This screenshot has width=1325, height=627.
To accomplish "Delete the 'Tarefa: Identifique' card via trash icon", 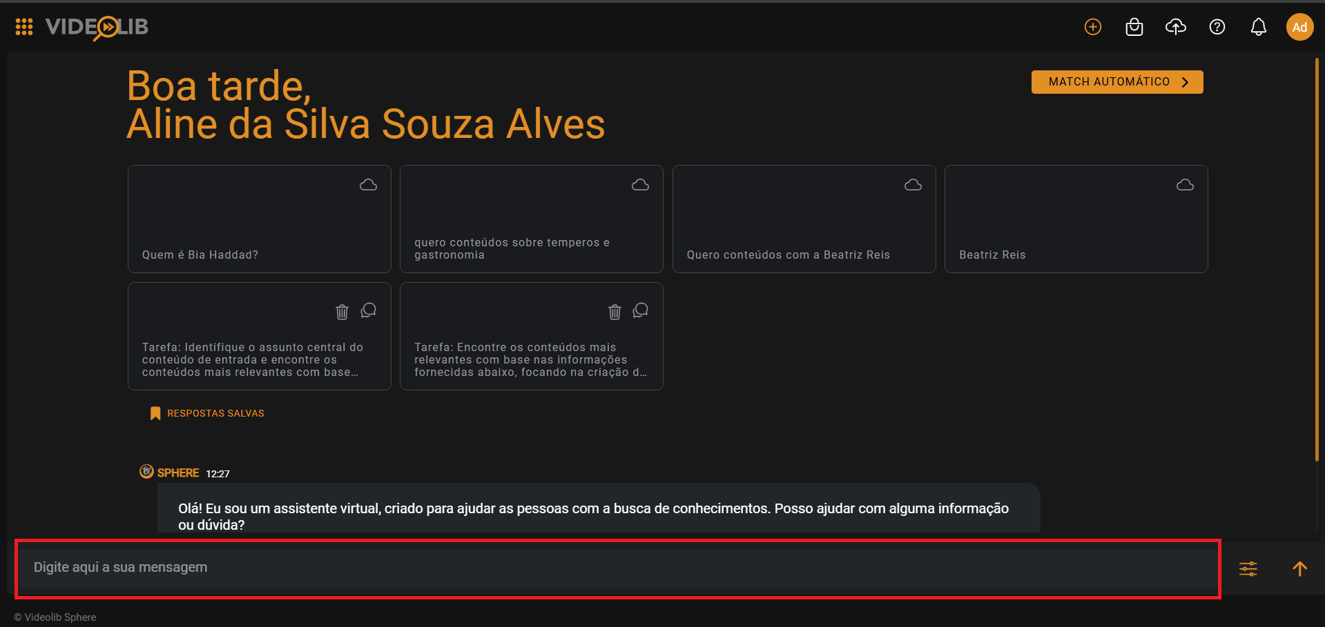I will point(341,312).
